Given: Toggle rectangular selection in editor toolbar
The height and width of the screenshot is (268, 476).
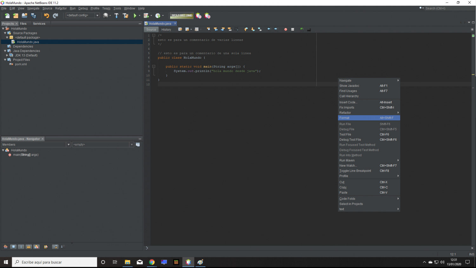Looking at the screenshot, I should 236,29.
